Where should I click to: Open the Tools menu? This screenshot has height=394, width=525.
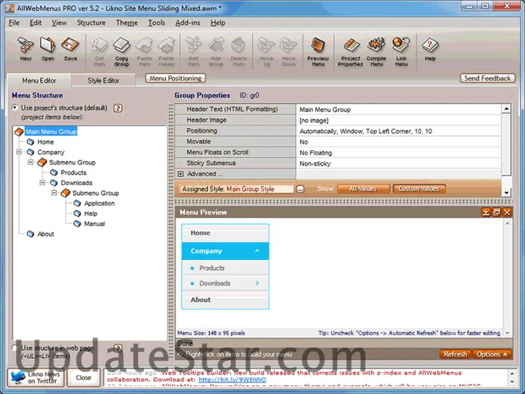click(x=157, y=23)
